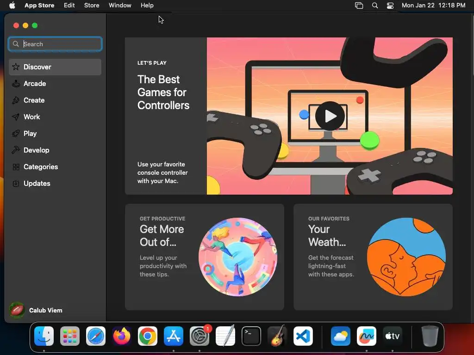The width and height of the screenshot is (474, 355).
Task: Open System Settings from the Dock
Action: (200, 336)
